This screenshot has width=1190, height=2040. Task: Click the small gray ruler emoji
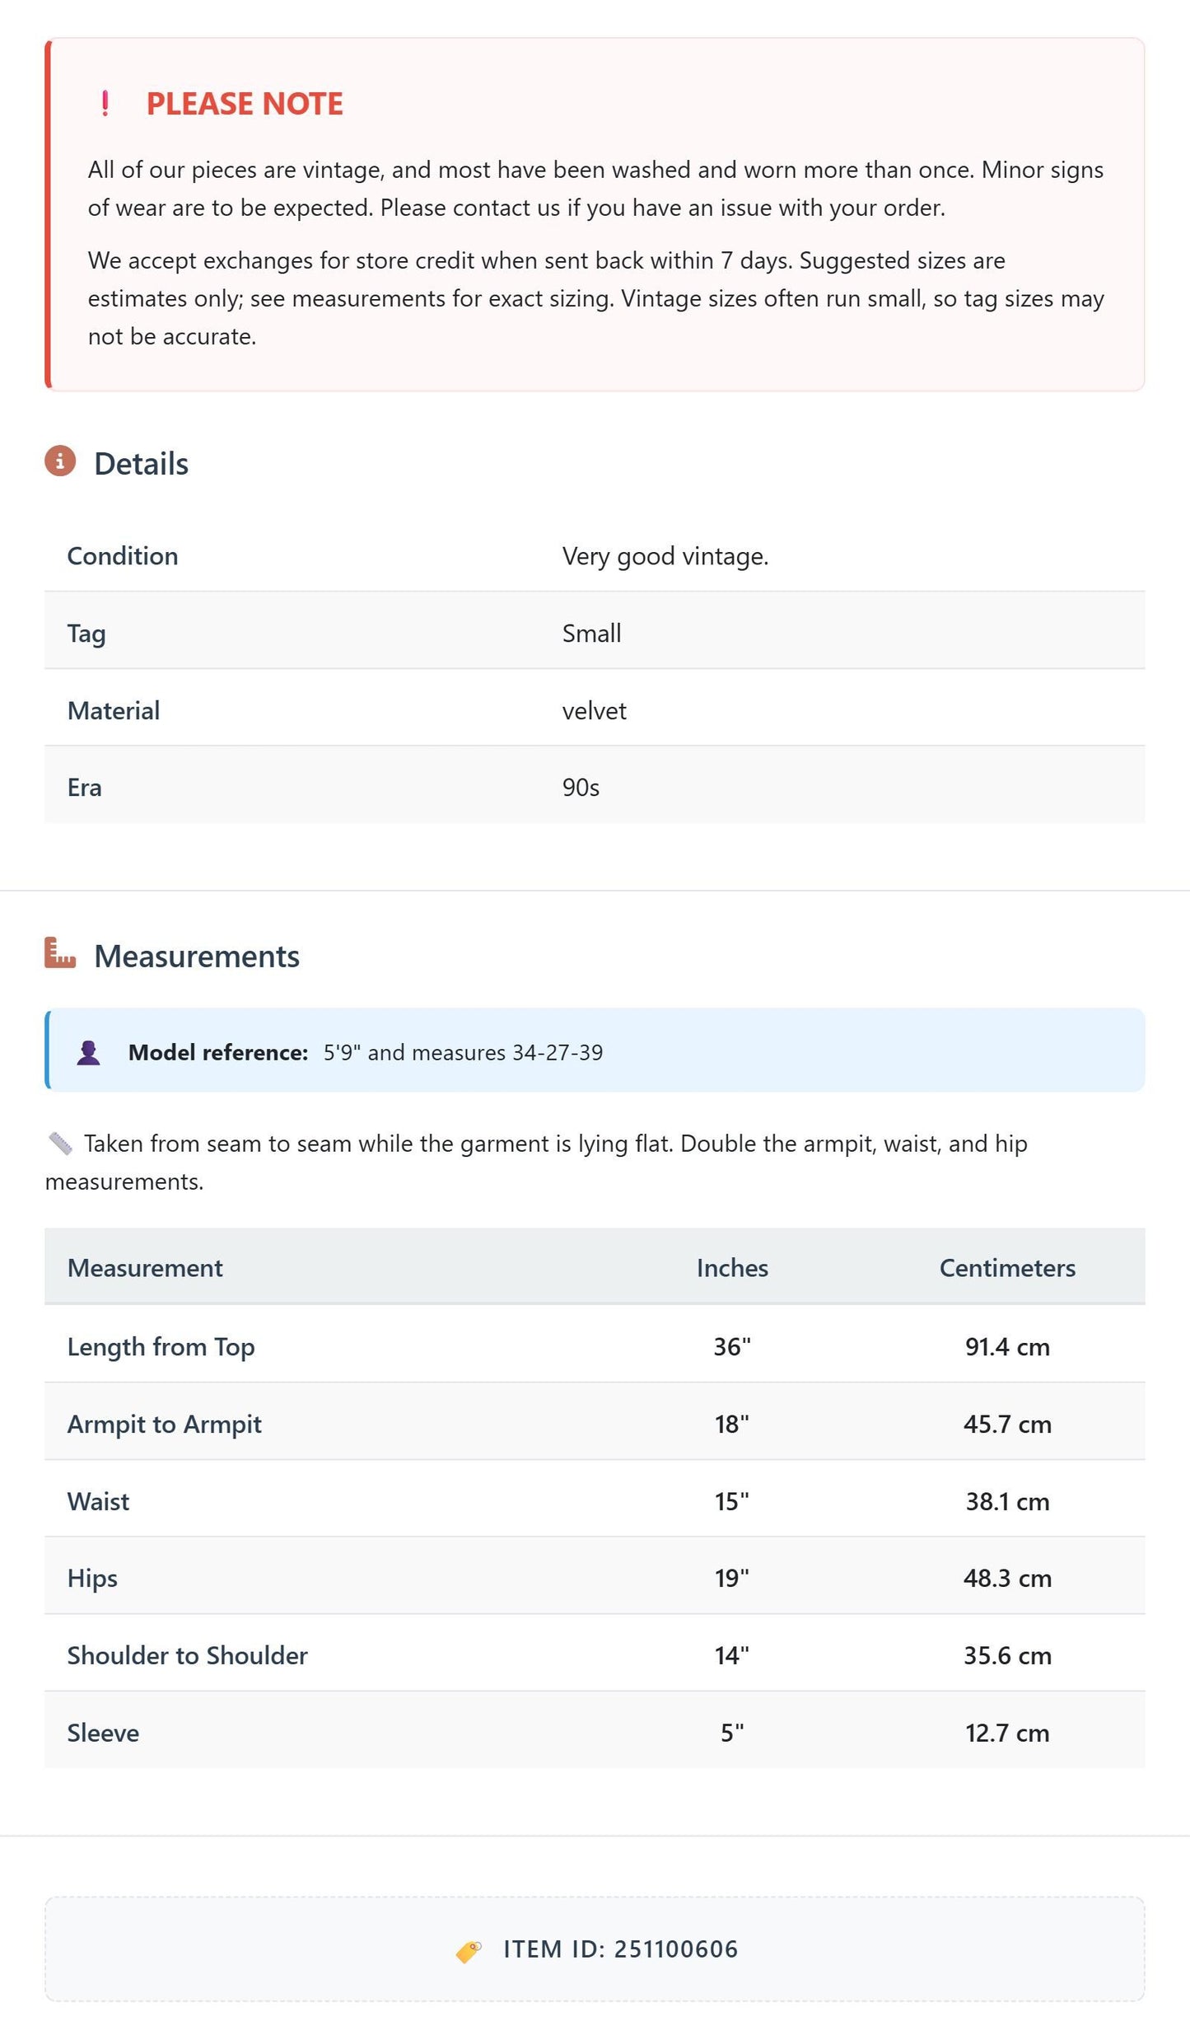pyautogui.click(x=60, y=1143)
